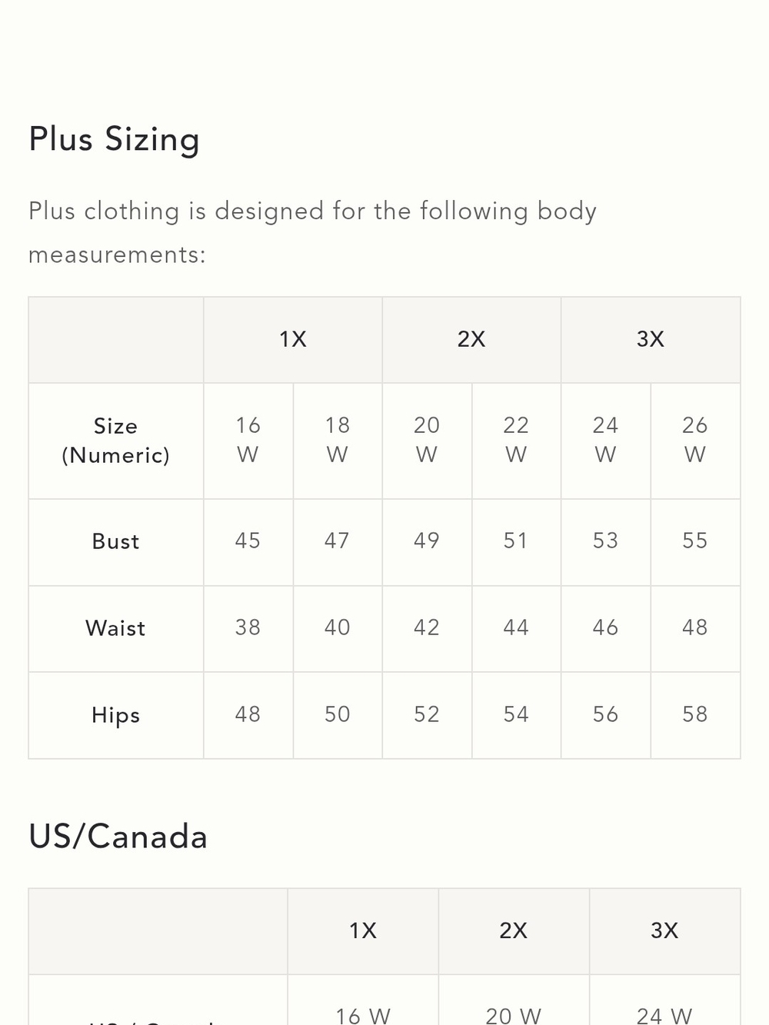Image resolution: width=769 pixels, height=1025 pixels.
Task: Click the bust value 45 cell
Action: coord(248,542)
